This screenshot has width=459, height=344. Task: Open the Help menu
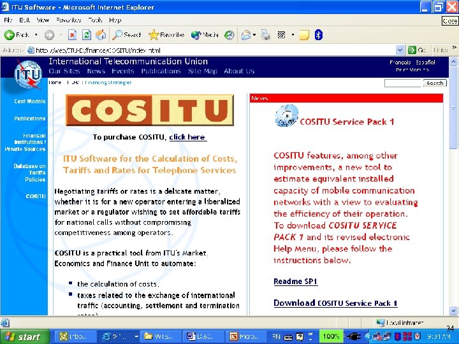coord(115,20)
